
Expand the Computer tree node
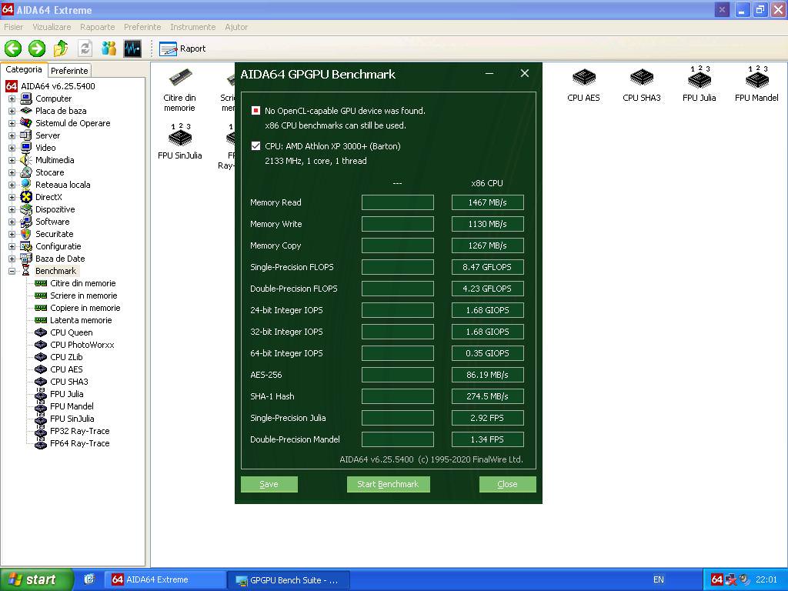coord(12,98)
